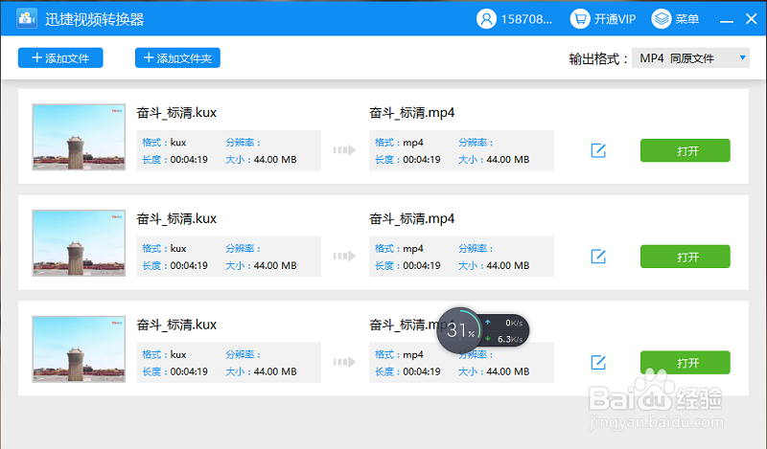
Task: Click 打开 for the second converted file
Action: tap(686, 257)
